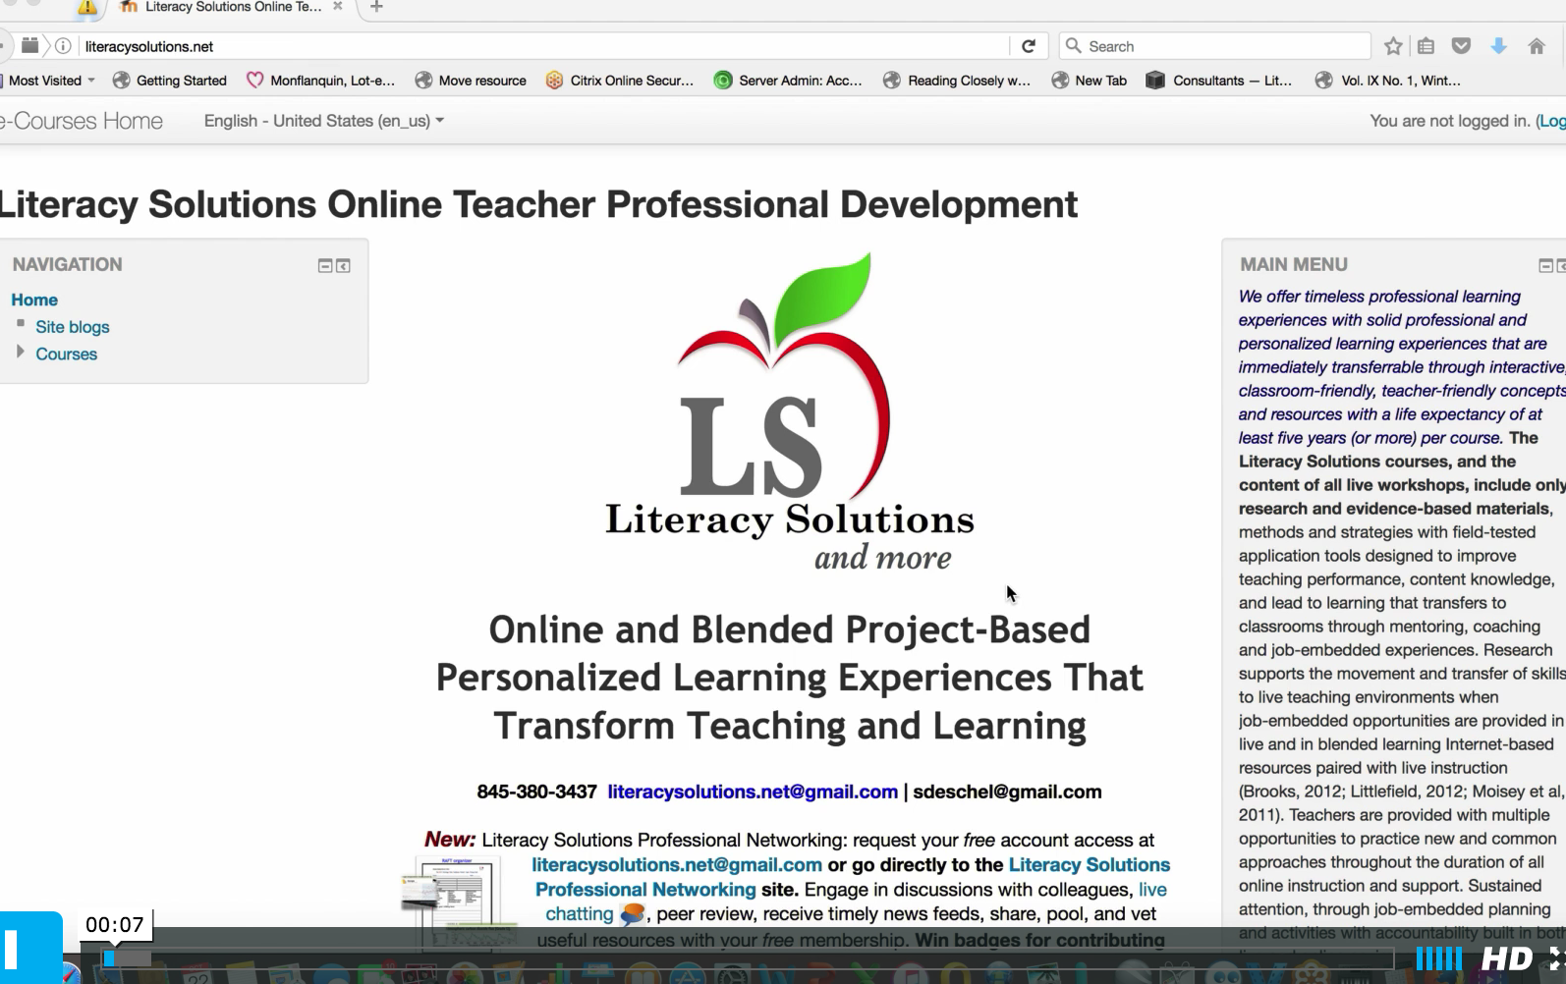The image size is (1566, 984).
Task: Open Server Admin bookmark
Action: click(788, 81)
